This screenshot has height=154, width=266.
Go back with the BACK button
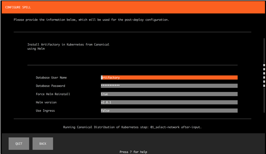pyautogui.click(x=43, y=143)
